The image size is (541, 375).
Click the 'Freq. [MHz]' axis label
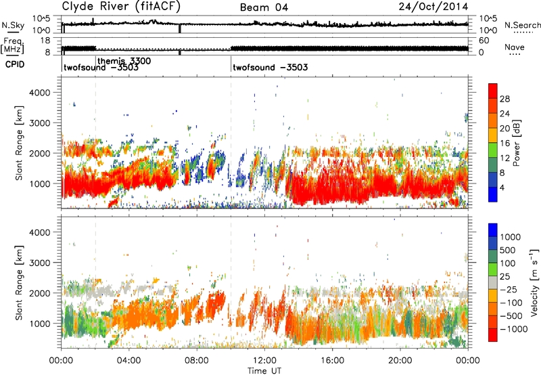click(13, 45)
